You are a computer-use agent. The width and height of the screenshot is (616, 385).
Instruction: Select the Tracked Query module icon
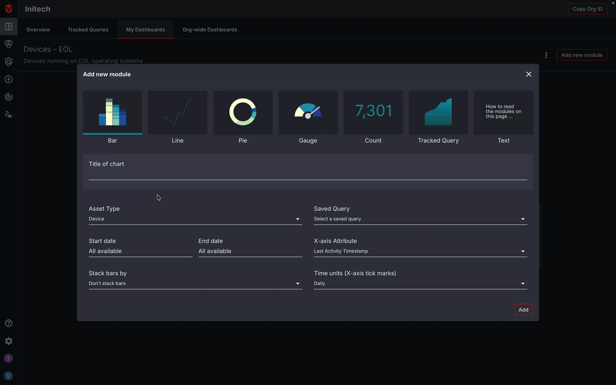tap(438, 112)
